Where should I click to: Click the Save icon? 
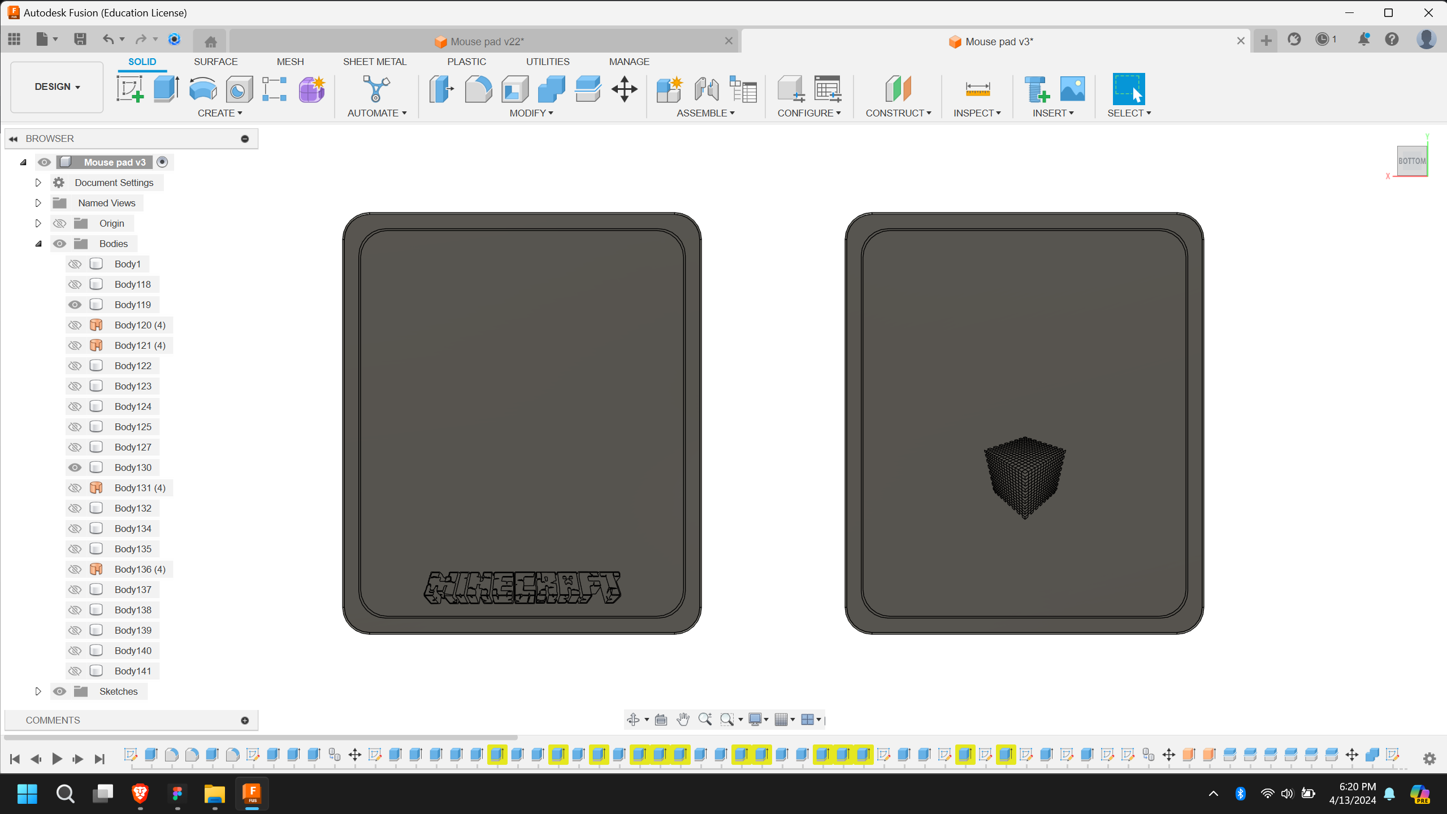[80, 39]
